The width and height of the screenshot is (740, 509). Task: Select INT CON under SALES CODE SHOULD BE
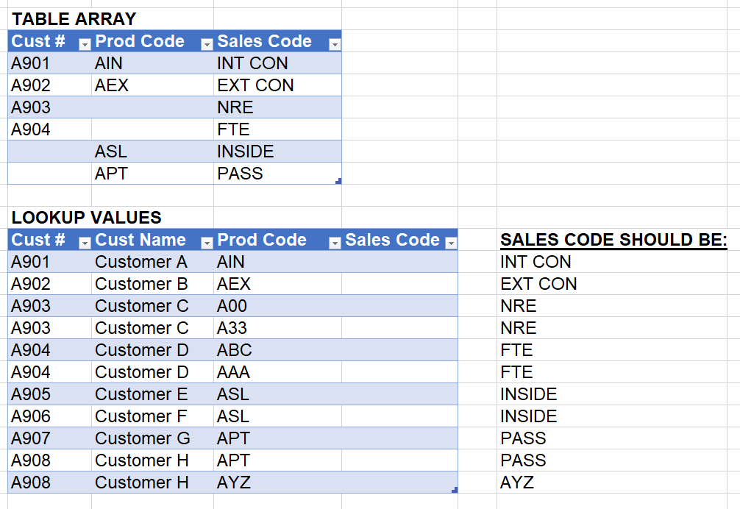[611, 262]
